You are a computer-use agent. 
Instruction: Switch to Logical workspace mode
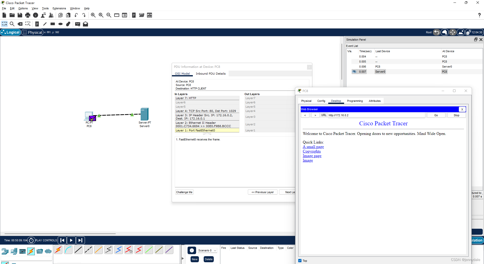[11, 32]
